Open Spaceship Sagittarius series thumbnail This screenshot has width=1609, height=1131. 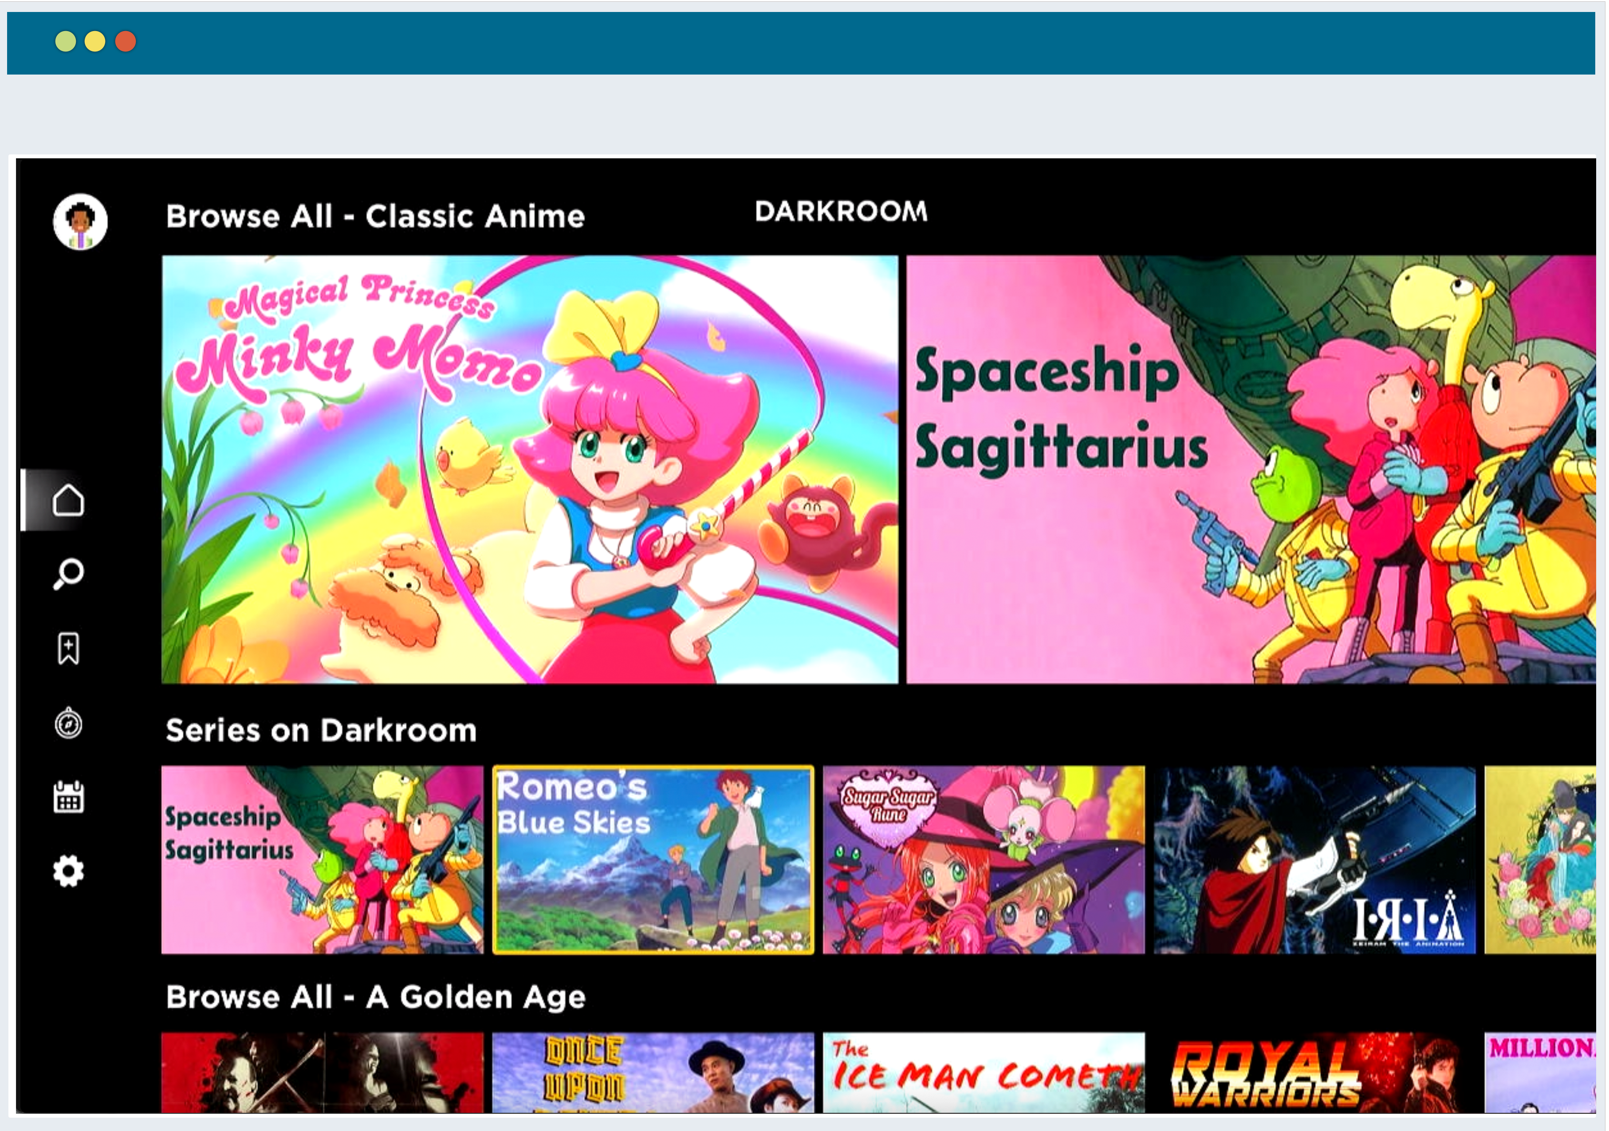323,860
